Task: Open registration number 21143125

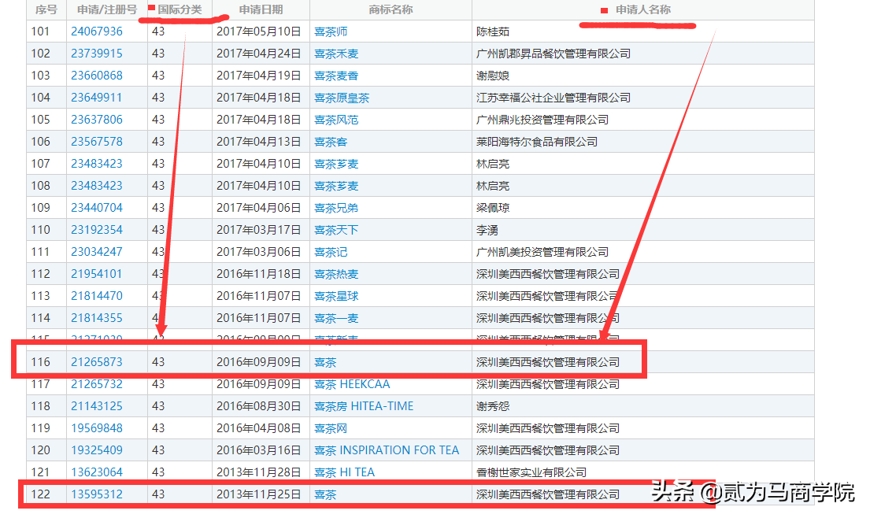Action: click(x=97, y=406)
